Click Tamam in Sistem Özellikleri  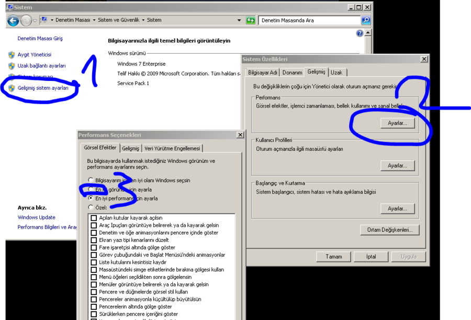334,257
